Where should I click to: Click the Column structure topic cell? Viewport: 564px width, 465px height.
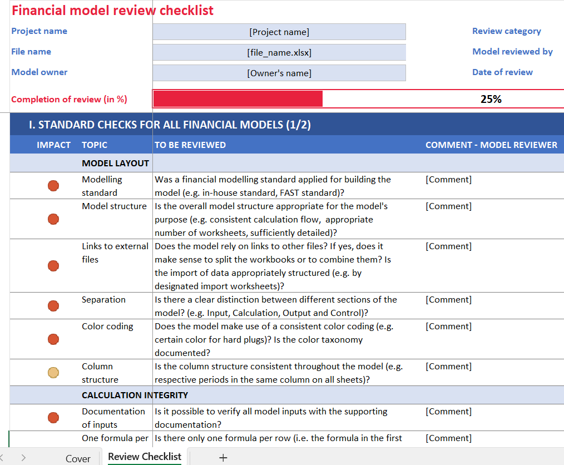117,373
